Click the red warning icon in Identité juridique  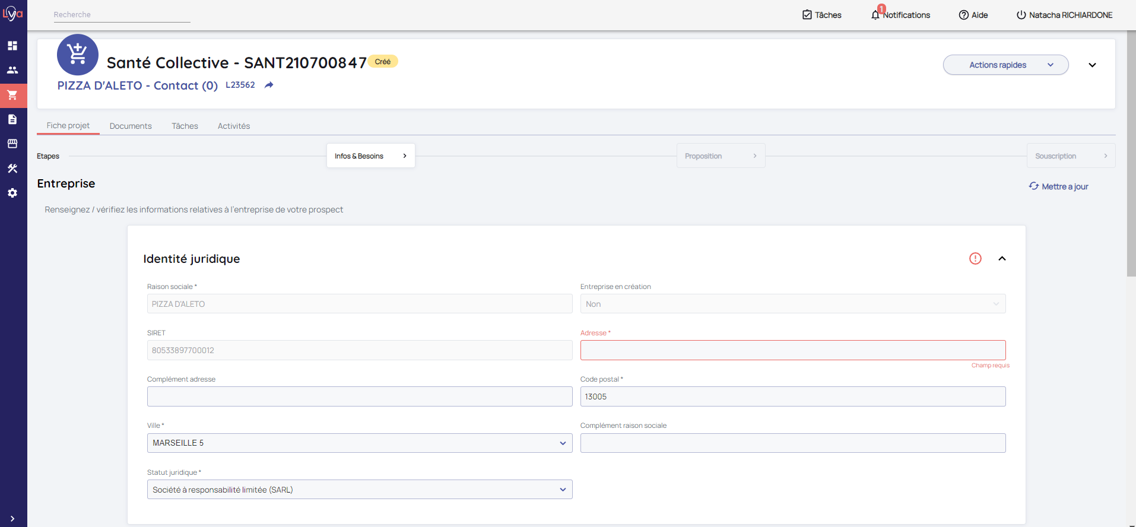pyautogui.click(x=975, y=258)
